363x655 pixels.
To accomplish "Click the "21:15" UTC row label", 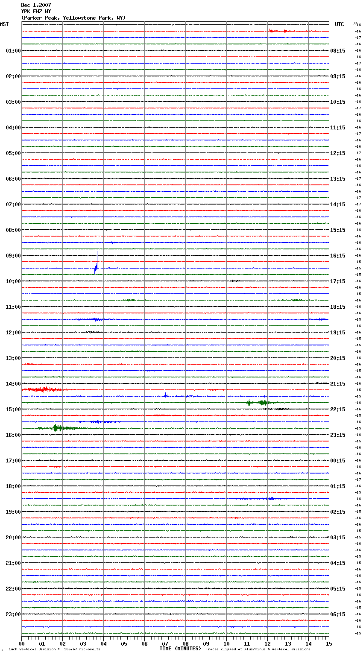I will pyautogui.click(x=338, y=384).
